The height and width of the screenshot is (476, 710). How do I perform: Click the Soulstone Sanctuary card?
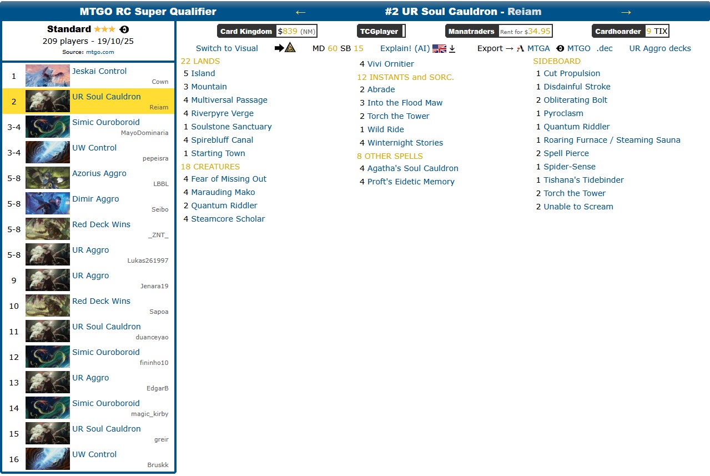(231, 127)
